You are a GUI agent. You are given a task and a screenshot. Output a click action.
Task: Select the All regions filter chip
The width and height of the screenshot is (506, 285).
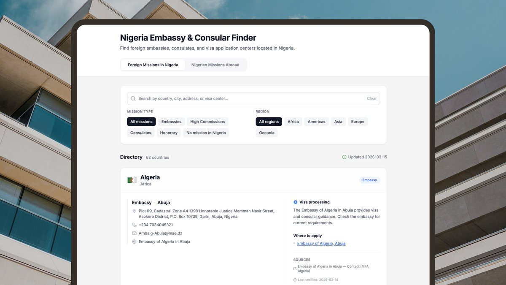pyautogui.click(x=269, y=122)
